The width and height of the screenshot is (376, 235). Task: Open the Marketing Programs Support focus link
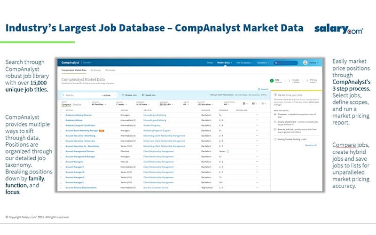click(x=157, y=131)
